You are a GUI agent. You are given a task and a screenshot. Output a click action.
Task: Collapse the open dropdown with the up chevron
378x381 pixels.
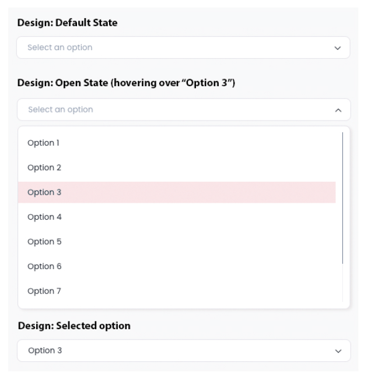pos(338,110)
